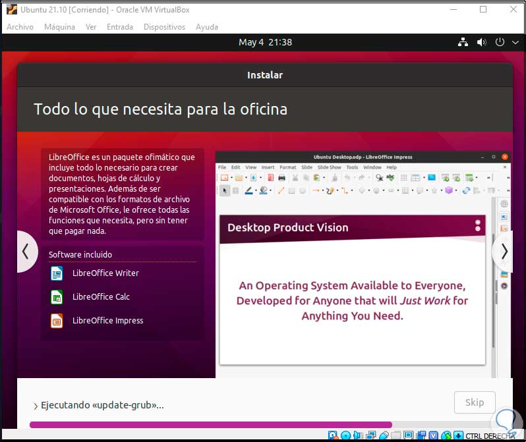
Task: Click VirtualBox hard disk activity icon
Action: tap(333, 435)
